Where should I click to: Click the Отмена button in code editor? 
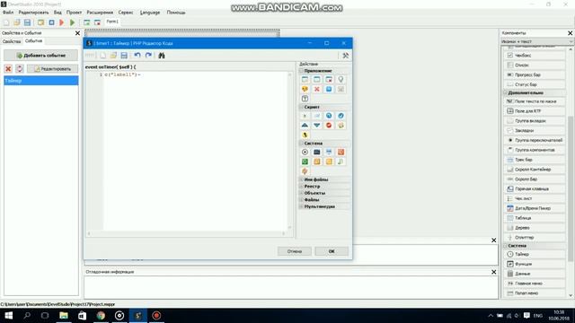(x=295, y=251)
